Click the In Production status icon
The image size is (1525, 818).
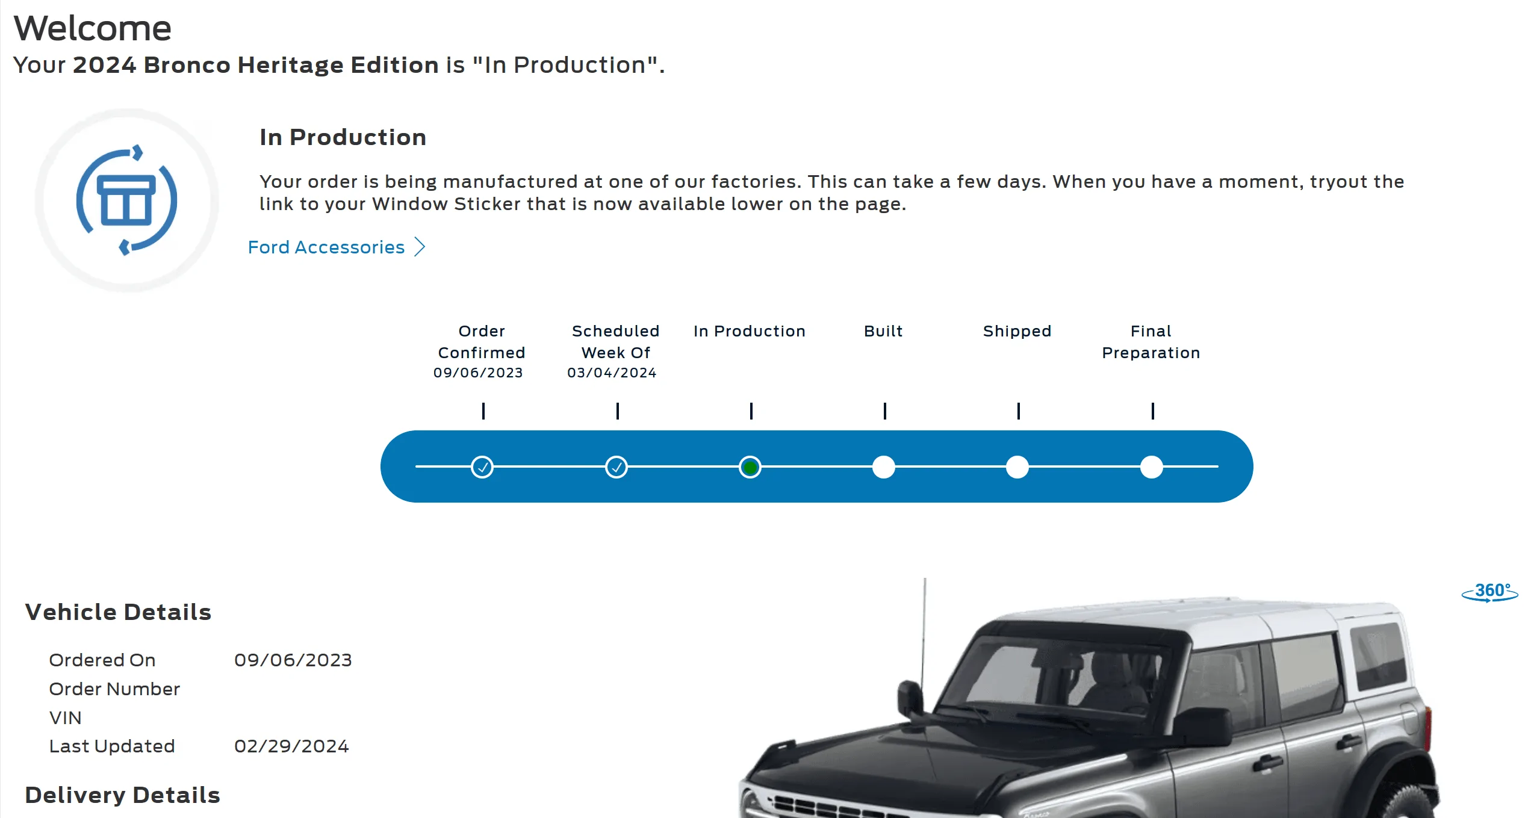coord(126,200)
